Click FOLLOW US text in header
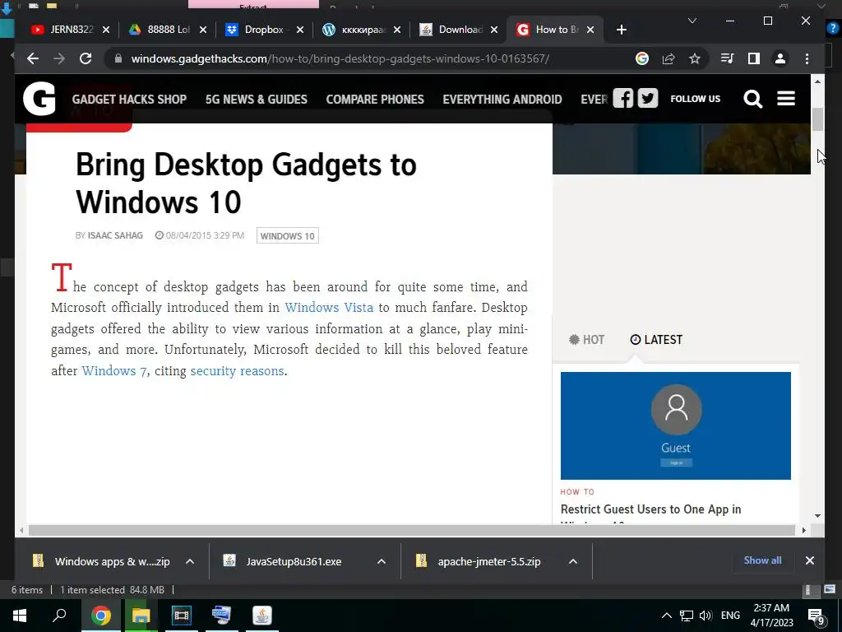 click(x=696, y=99)
